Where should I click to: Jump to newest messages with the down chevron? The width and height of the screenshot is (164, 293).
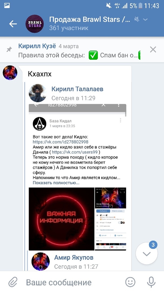(x=147, y=254)
